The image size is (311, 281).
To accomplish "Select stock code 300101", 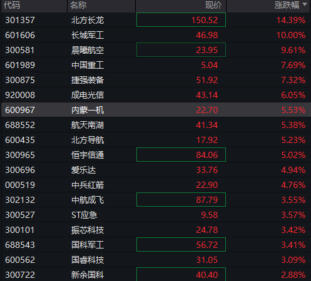I will coord(19,230).
